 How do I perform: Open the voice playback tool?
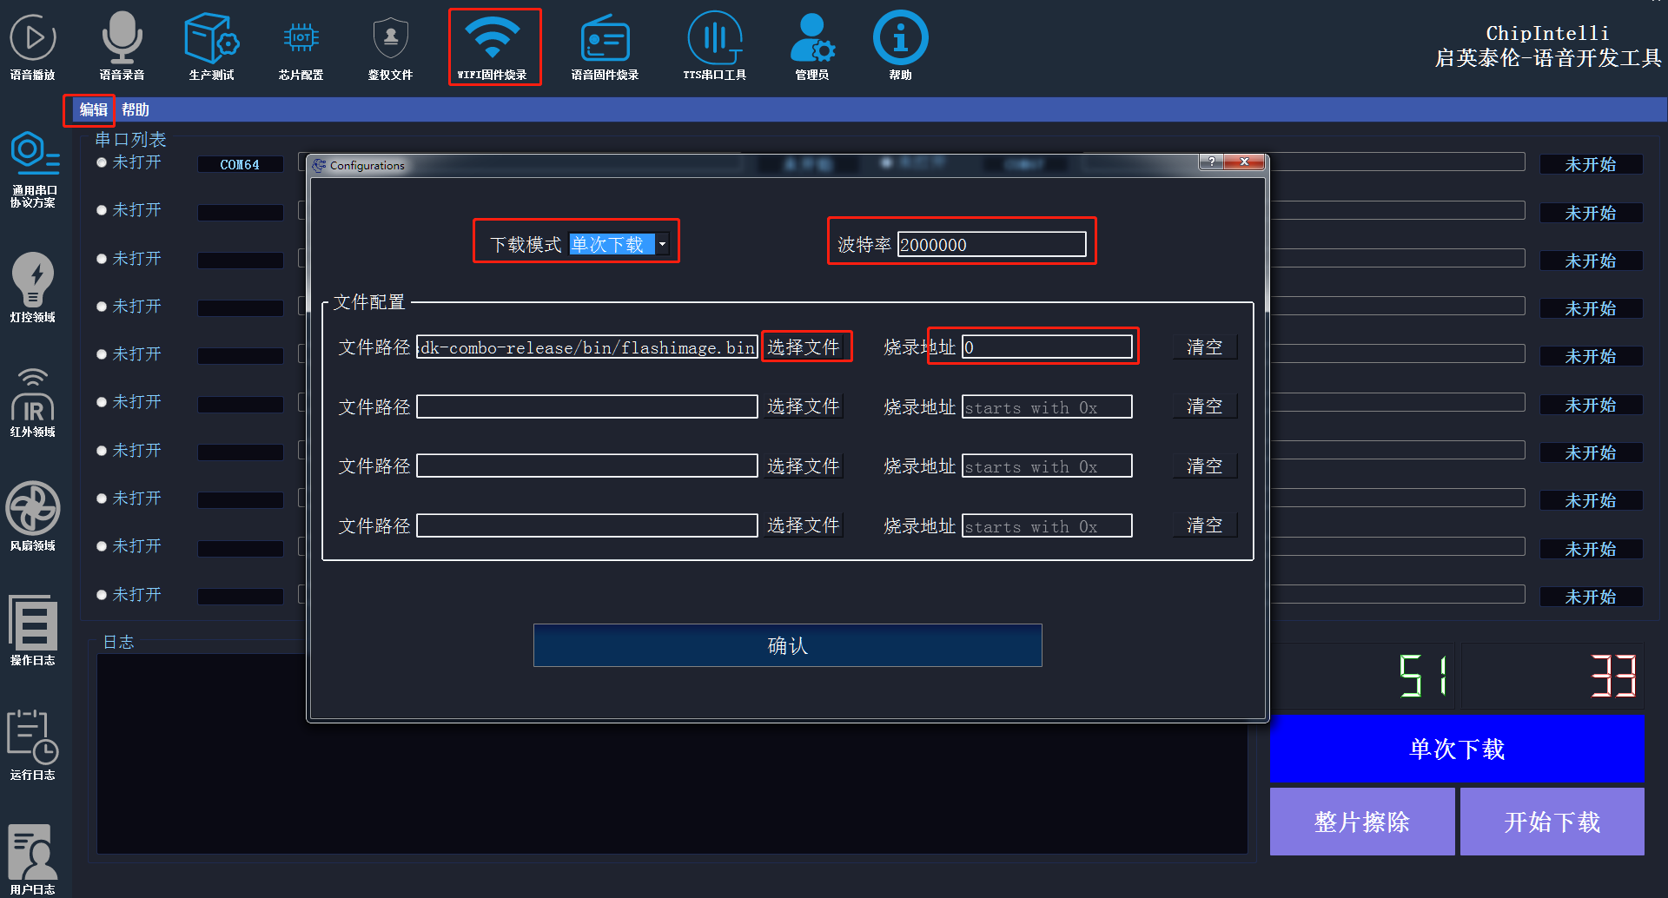(x=33, y=48)
